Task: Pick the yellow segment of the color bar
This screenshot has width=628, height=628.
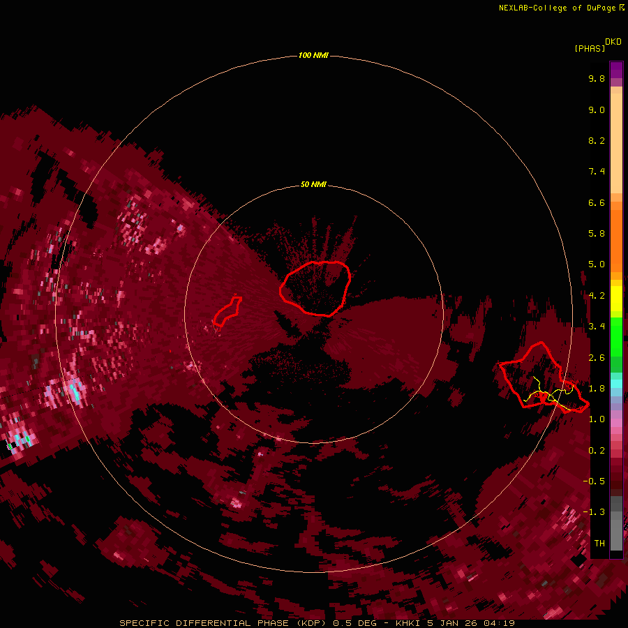Action: click(x=616, y=299)
